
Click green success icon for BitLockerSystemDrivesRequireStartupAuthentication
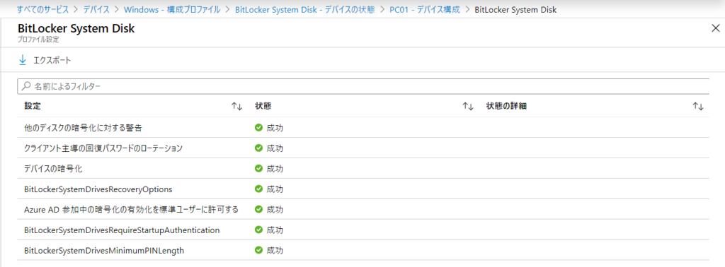pos(259,230)
